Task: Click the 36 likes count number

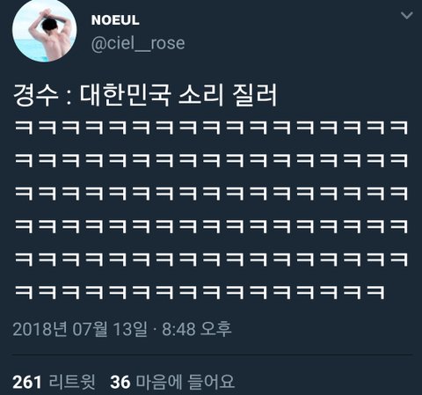Action: 120,383
